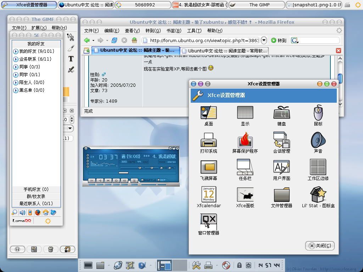Image resolution: width=363 pixels, height=272 pixels.
Task: Click the LumaQQ search magnifier icon
Action: point(14,212)
